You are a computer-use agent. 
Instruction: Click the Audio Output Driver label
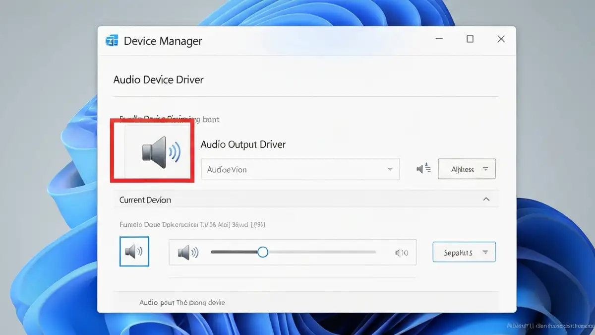[x=243, y=144]
